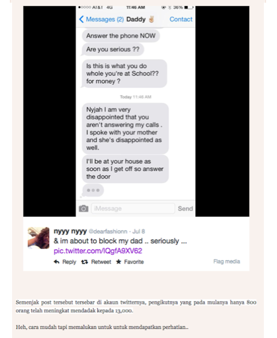The width and height of the screenshot is (277, 338).
Task: Tap the battery icon in status bar
Action: [189, 7]
